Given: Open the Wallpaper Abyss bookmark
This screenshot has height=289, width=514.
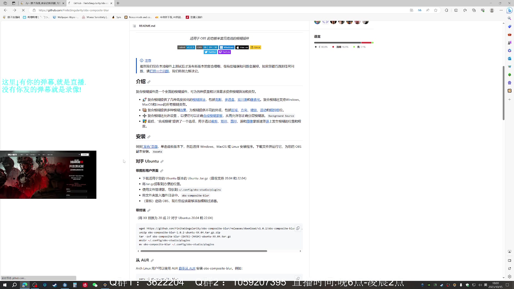Looking at the screenshot, I should 66,17.
